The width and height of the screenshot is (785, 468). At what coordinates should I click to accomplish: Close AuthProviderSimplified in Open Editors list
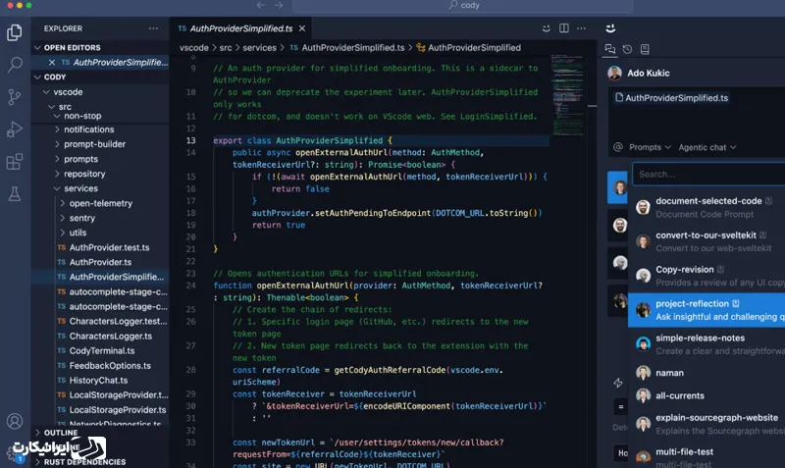pos(52,63)
